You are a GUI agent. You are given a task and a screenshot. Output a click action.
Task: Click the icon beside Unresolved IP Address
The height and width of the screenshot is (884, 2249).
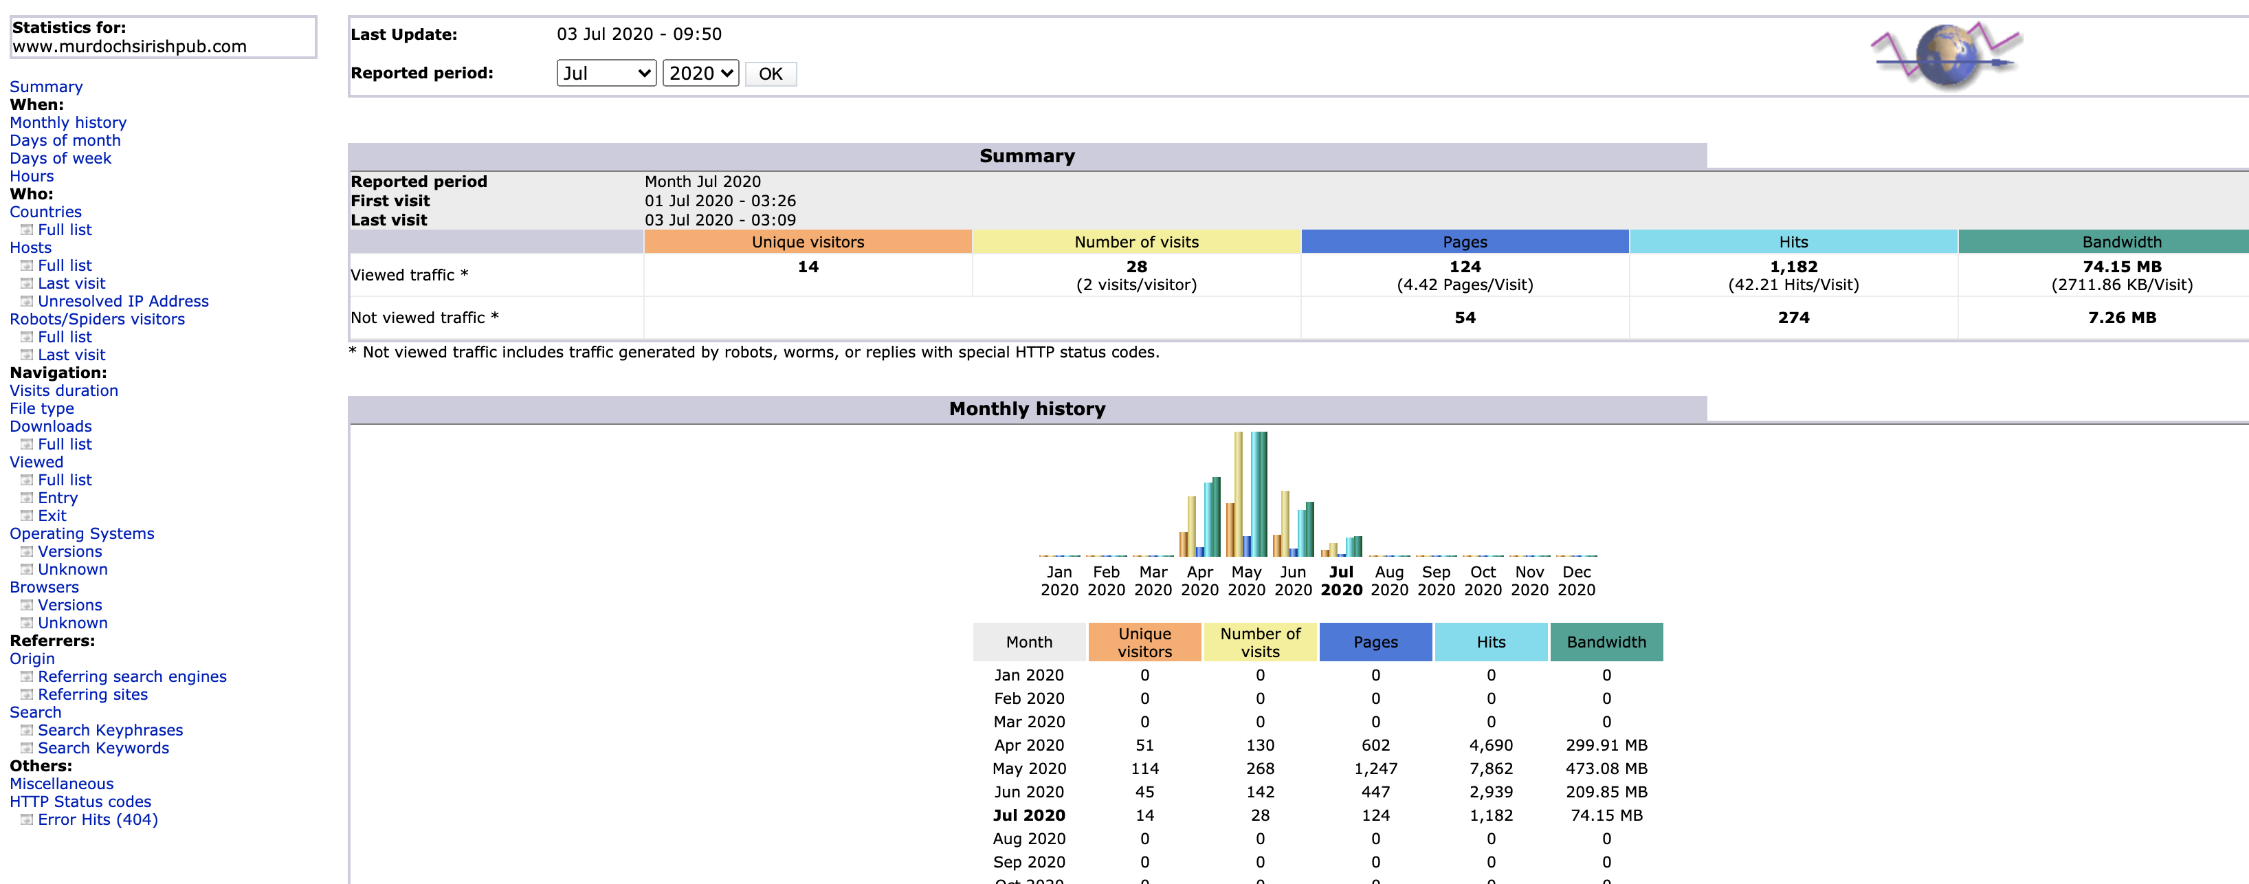pos(27,301)
